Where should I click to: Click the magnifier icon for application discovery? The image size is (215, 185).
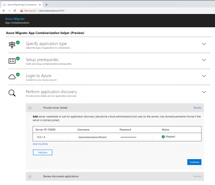(12, 93)
